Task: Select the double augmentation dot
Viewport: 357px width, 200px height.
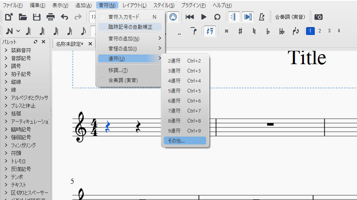Action: point(179,34)
